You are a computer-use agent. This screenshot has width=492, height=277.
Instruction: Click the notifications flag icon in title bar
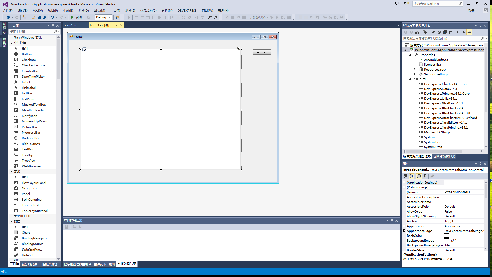click(x=406, y=3)
